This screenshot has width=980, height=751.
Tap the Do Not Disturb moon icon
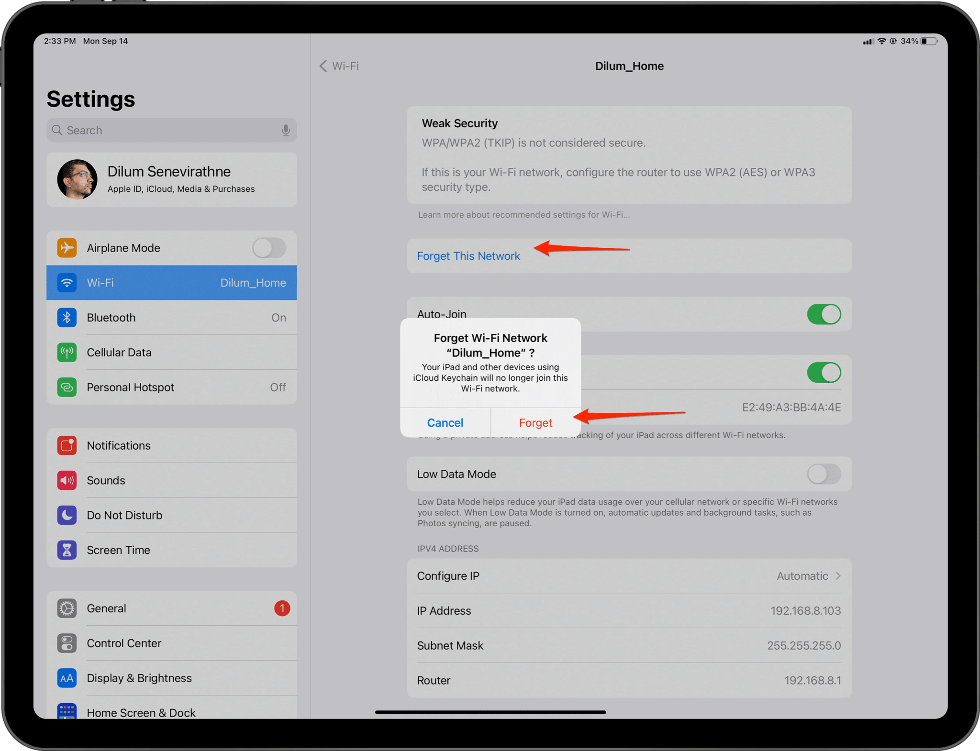click(x=67, y=515)
